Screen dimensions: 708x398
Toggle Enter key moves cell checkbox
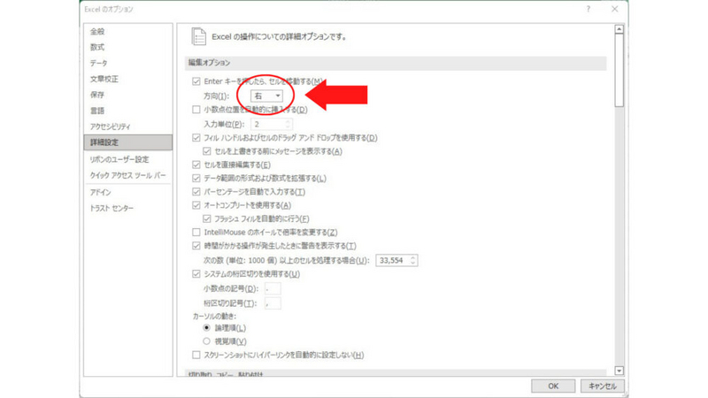pyautogui.click(x=196, y=81)
